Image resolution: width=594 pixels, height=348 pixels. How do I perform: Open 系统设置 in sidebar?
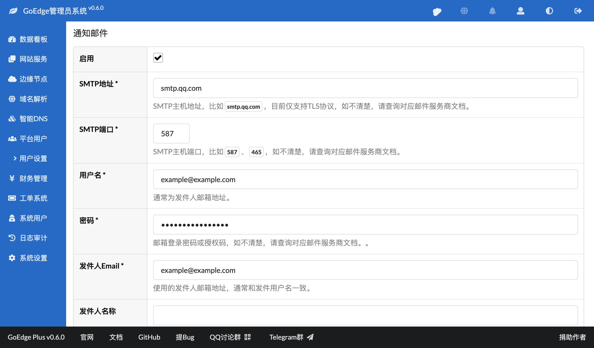click(x=33, y=258)
